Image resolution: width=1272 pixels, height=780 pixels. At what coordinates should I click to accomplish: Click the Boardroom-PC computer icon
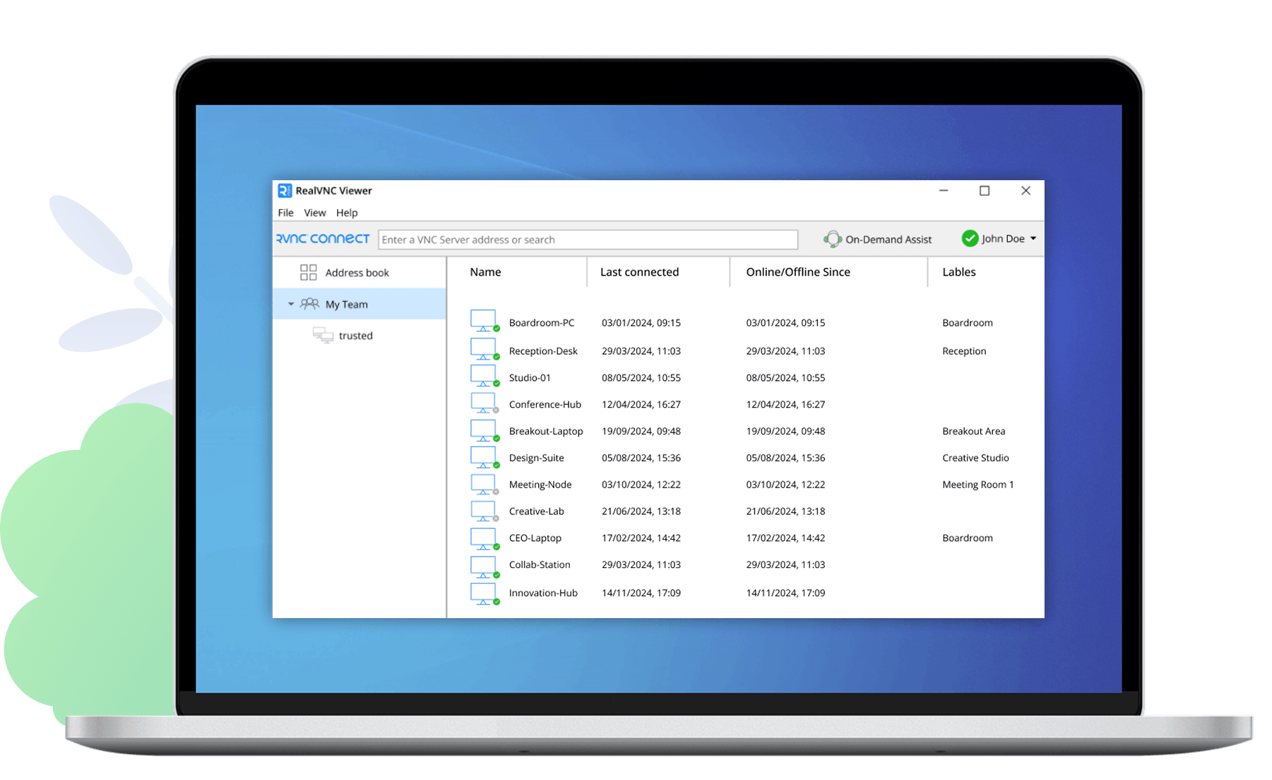483,321
